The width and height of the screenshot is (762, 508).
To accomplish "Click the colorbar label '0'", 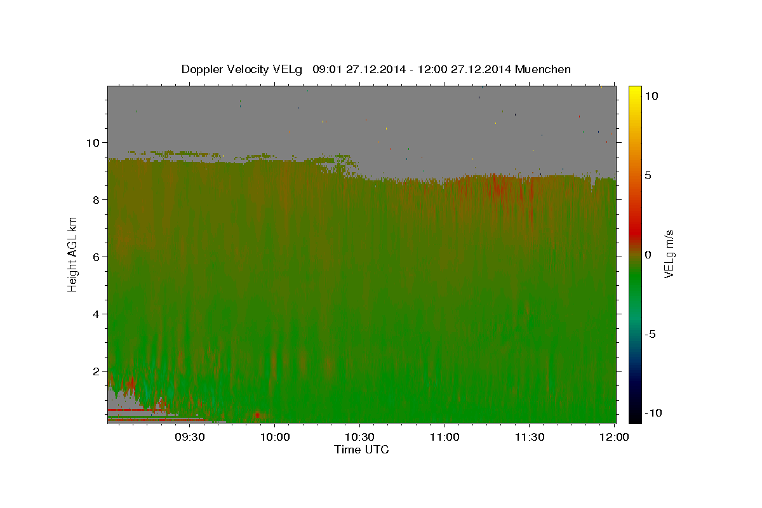I will tap(648, 255).
